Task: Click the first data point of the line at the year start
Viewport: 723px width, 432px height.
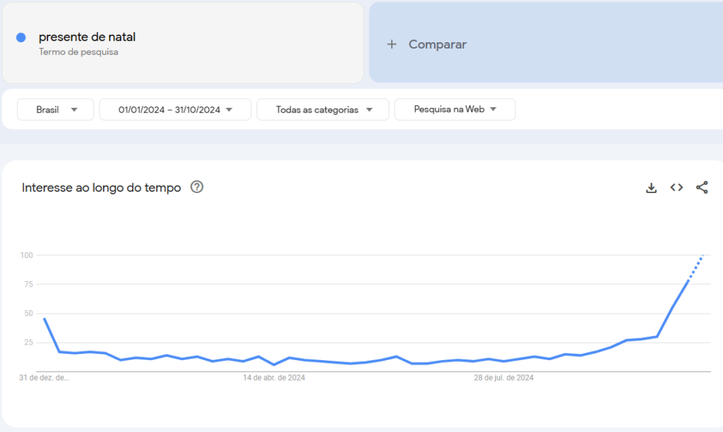Action: coord(44,319)
